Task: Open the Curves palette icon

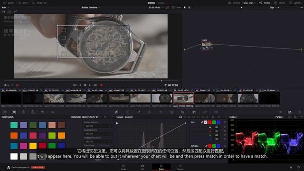Action: (x=116, y=112)
